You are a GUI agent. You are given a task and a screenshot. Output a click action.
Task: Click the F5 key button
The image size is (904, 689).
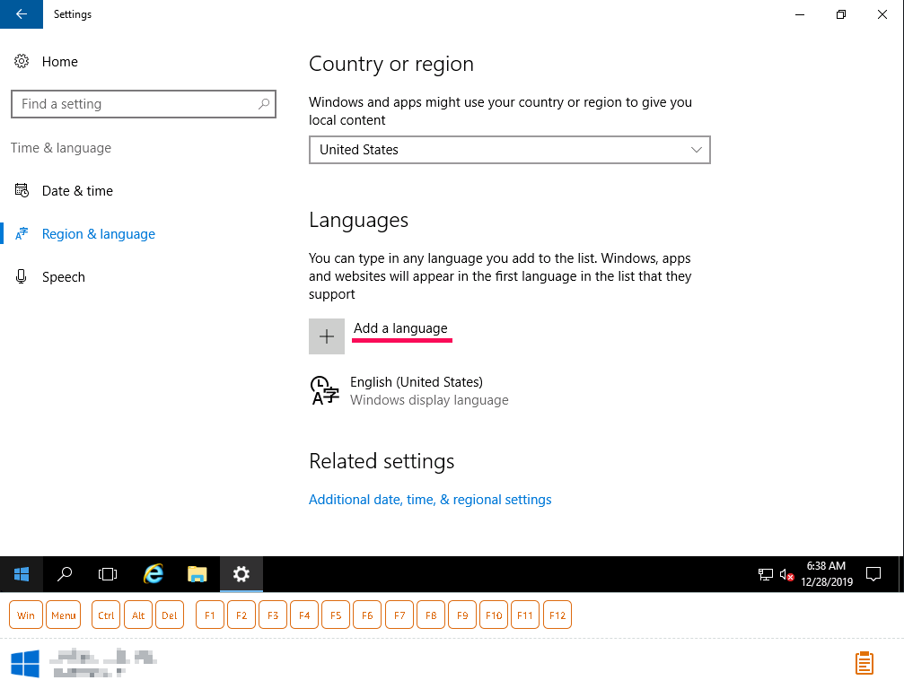[336, 615]
